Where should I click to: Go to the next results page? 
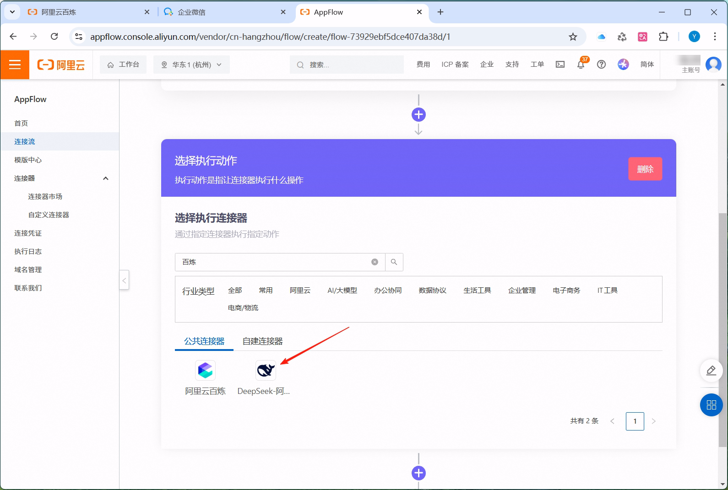tap(653, 421)
